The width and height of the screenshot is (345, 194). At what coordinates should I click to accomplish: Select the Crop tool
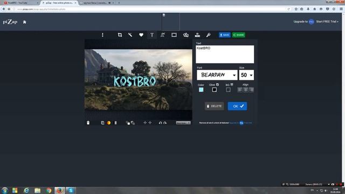coord(120,35)
